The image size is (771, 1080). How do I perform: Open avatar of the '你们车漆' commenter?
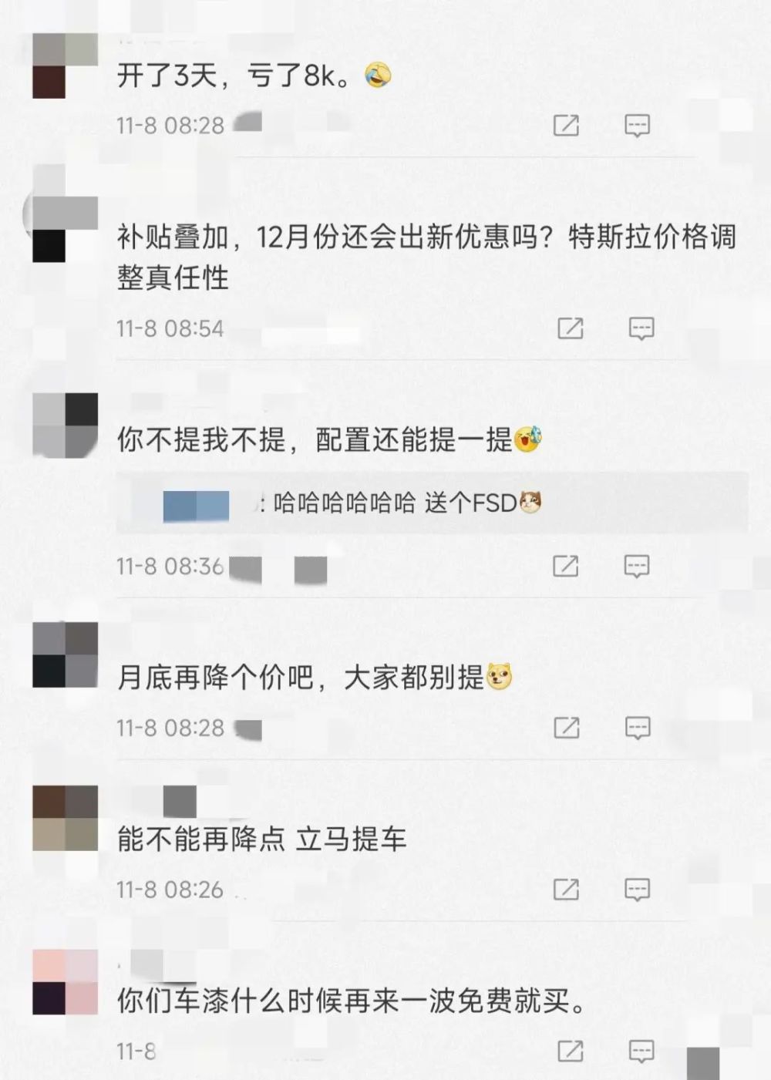point(65,982)
